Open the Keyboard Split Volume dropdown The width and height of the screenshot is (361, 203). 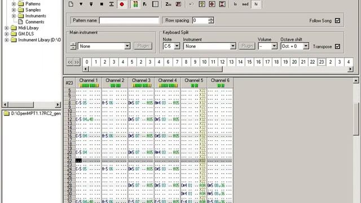click(274, 46)
